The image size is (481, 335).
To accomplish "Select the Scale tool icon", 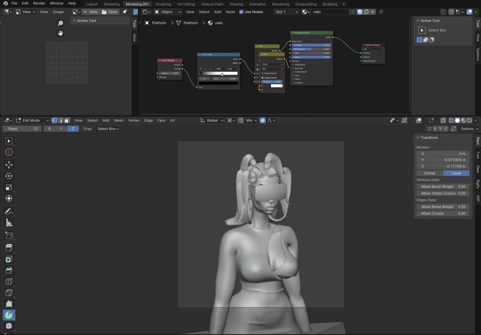I will pos(8,187).
